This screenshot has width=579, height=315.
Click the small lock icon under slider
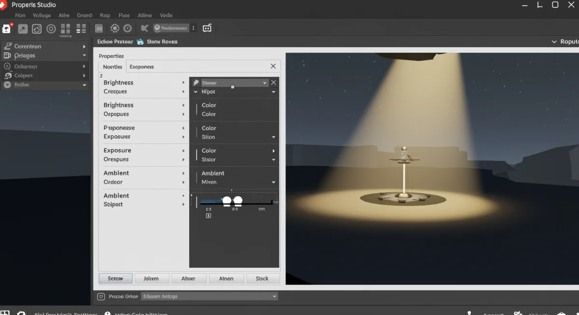point(208,216)
